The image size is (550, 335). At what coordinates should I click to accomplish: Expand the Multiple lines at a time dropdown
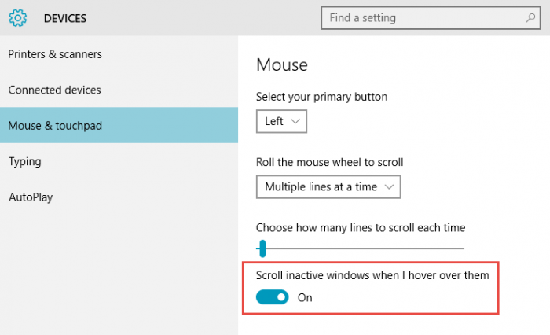(x=328, y=187)
